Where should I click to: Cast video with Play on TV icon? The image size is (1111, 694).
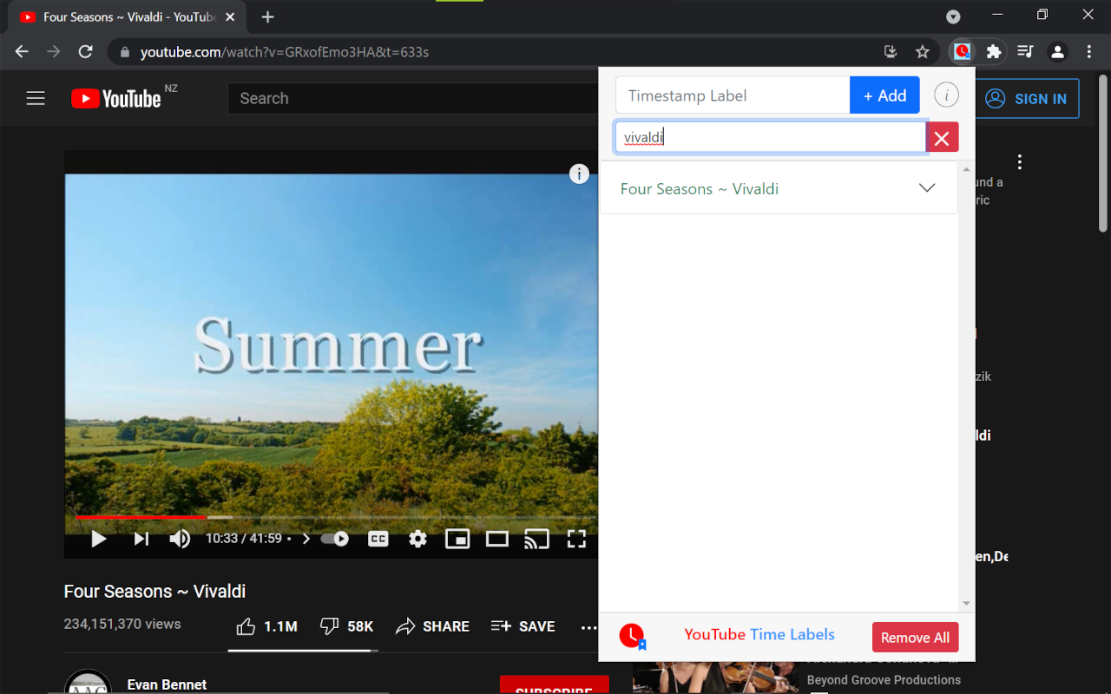pyautogui.click(x=536, y=540)
